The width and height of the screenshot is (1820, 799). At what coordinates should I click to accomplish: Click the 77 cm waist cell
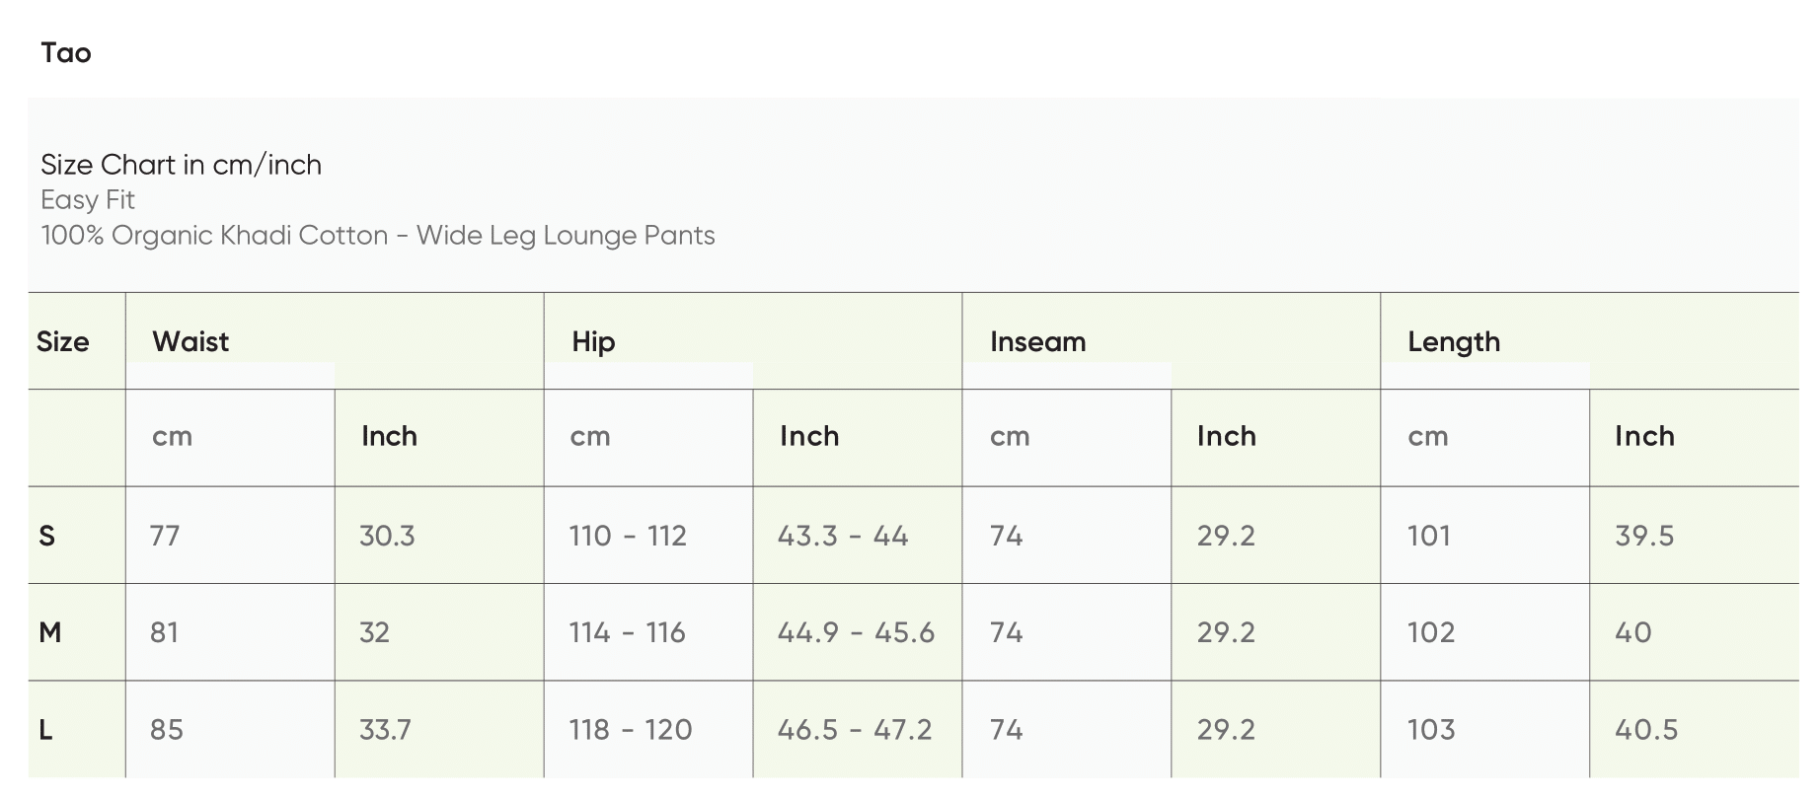coord(165,536)
